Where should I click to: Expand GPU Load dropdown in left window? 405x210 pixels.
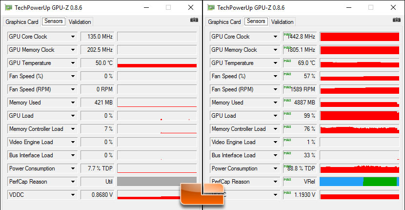(x=73, y=116)
